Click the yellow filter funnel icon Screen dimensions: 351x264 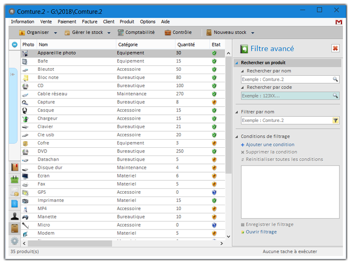click(x=336, y=121)
